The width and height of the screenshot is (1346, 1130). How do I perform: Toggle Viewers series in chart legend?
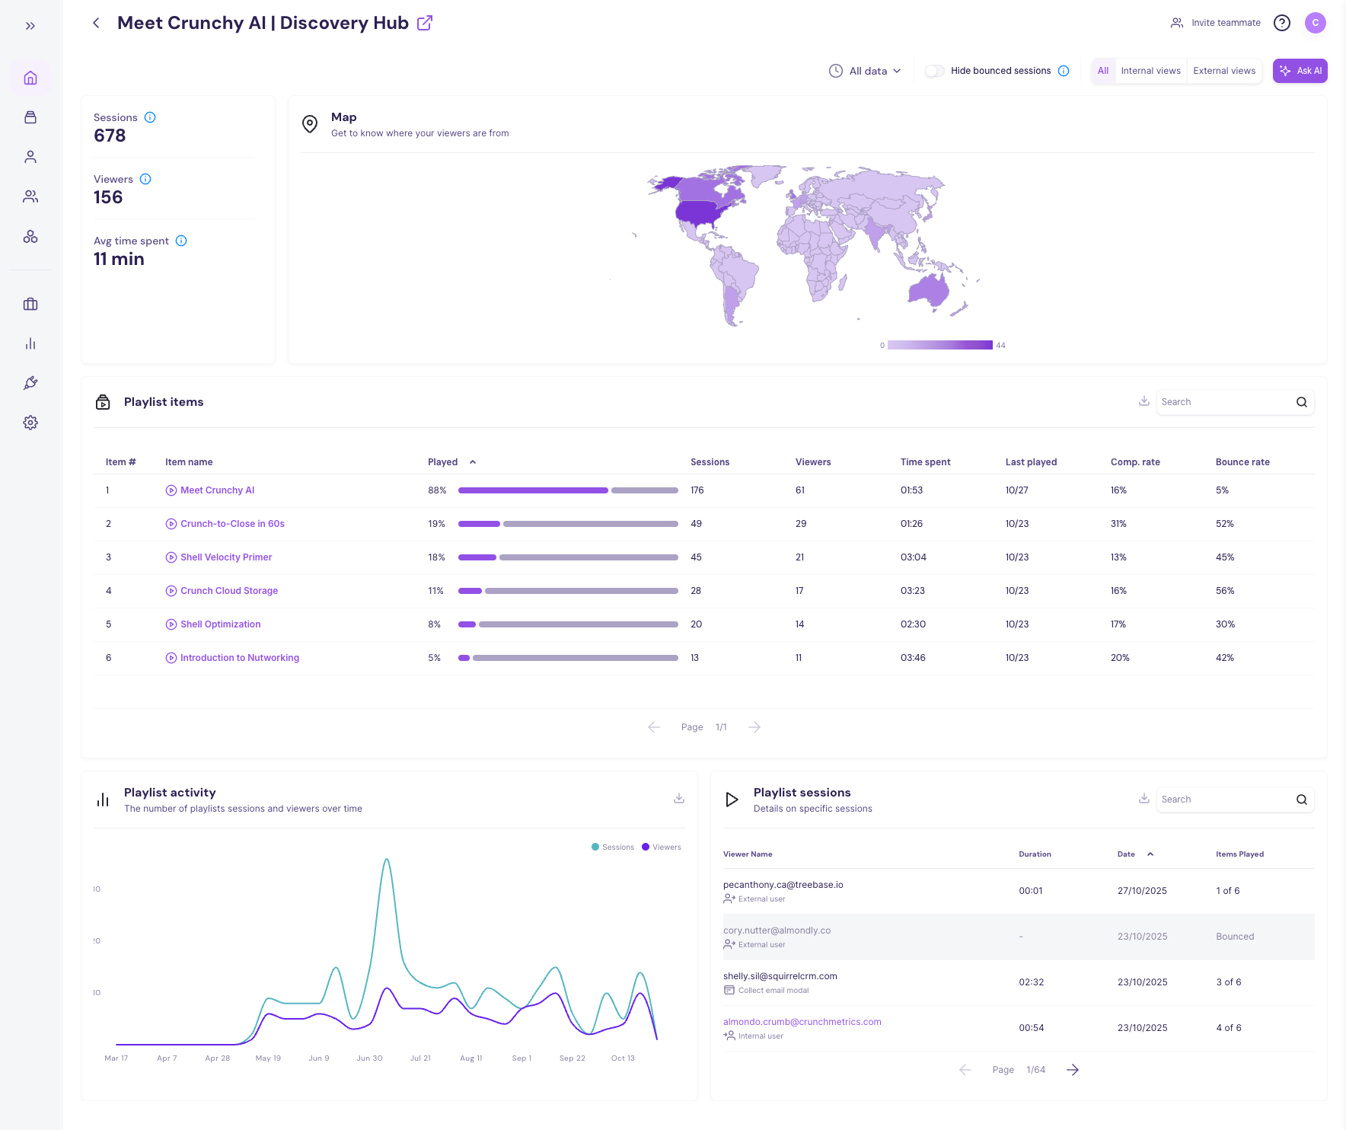tap(662, 847)
